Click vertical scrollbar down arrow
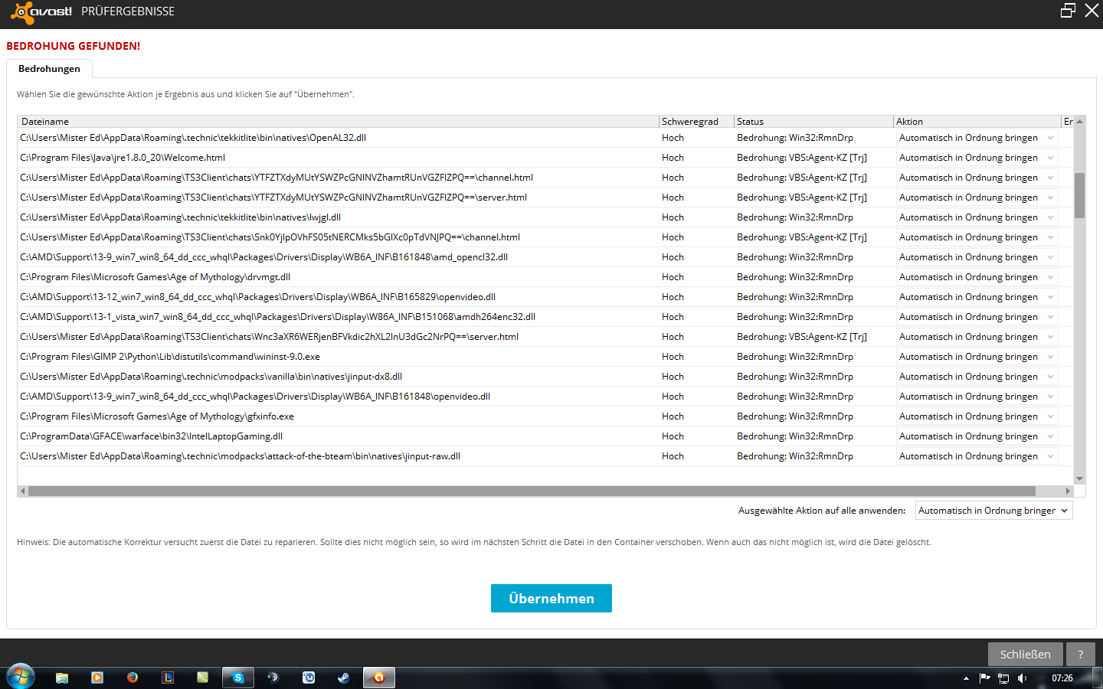 1079,478
